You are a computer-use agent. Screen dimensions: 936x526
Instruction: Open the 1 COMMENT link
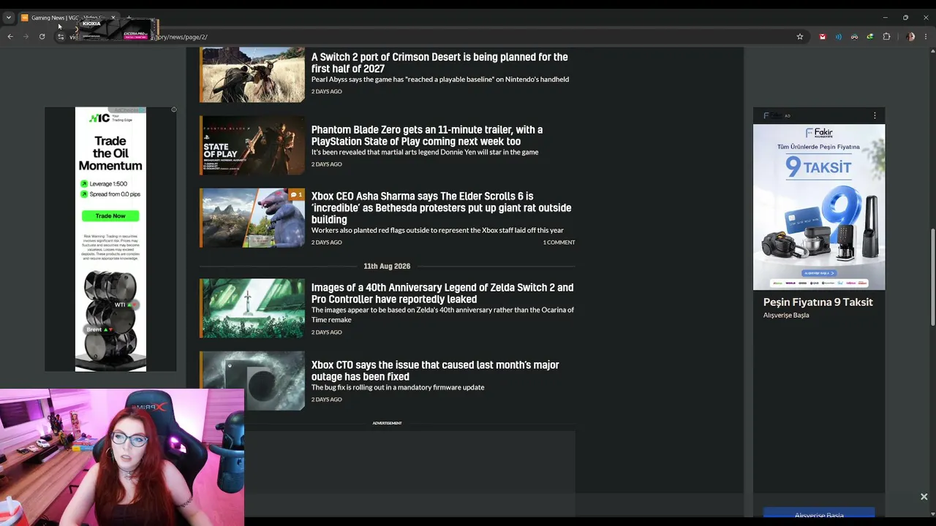point(559,243)
